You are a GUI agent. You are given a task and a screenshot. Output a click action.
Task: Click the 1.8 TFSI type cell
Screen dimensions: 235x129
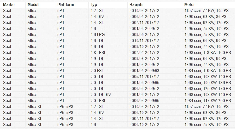click(x=98, y=53)
